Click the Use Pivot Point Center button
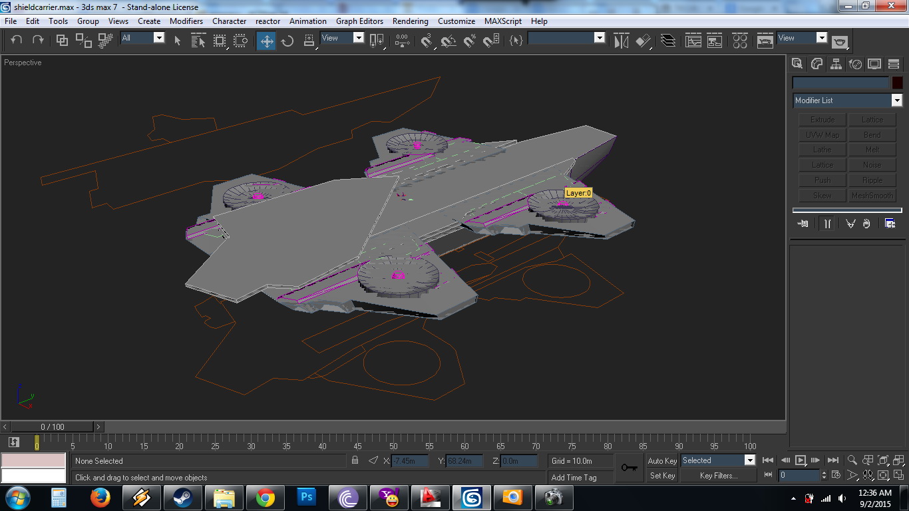Screen dimensions: 909x511 [377, 41]
